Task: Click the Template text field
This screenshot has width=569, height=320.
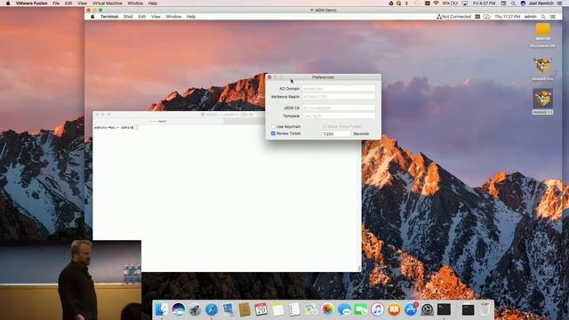Action: point(339,116)
